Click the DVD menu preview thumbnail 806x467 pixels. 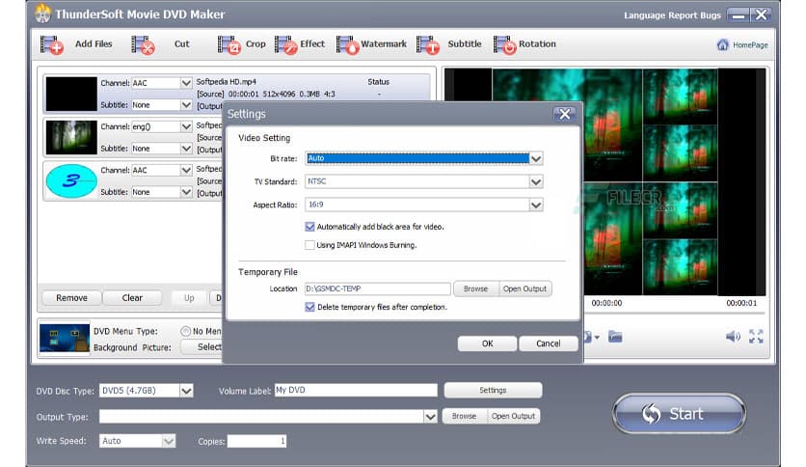(x=65, y=338)
